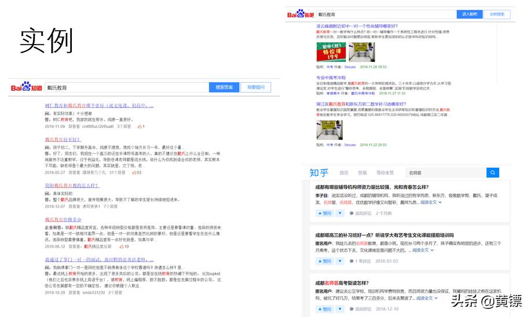Viewport: 531px width, 317px height.
Task: Click 中考 tieba link on the 2019-11-28 post
Action: click(329, 67)
